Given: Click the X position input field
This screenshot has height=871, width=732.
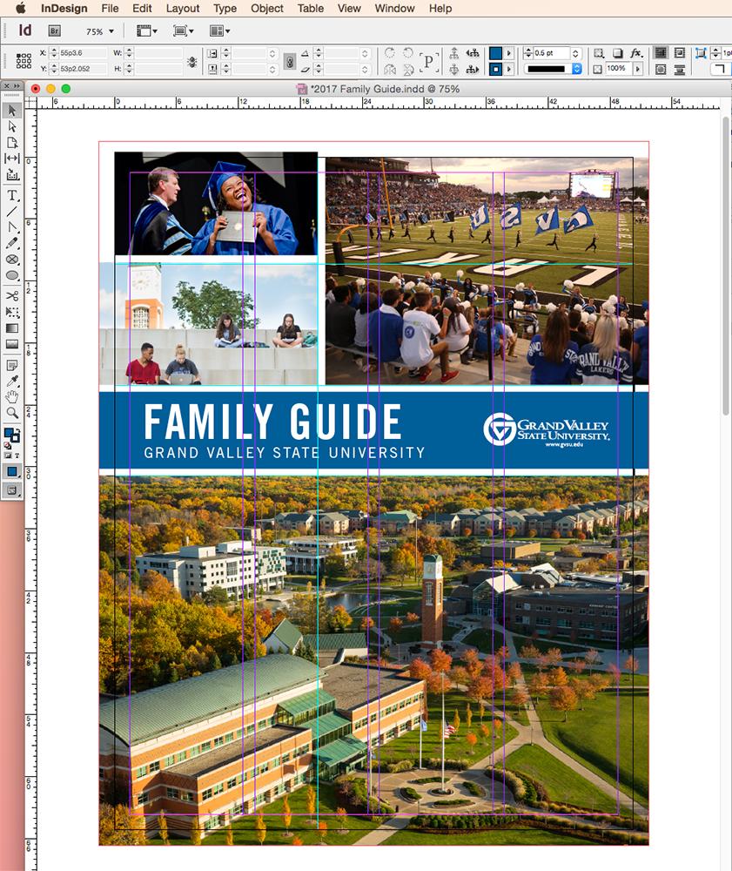Looking at the screenshot, I should 84,53.
